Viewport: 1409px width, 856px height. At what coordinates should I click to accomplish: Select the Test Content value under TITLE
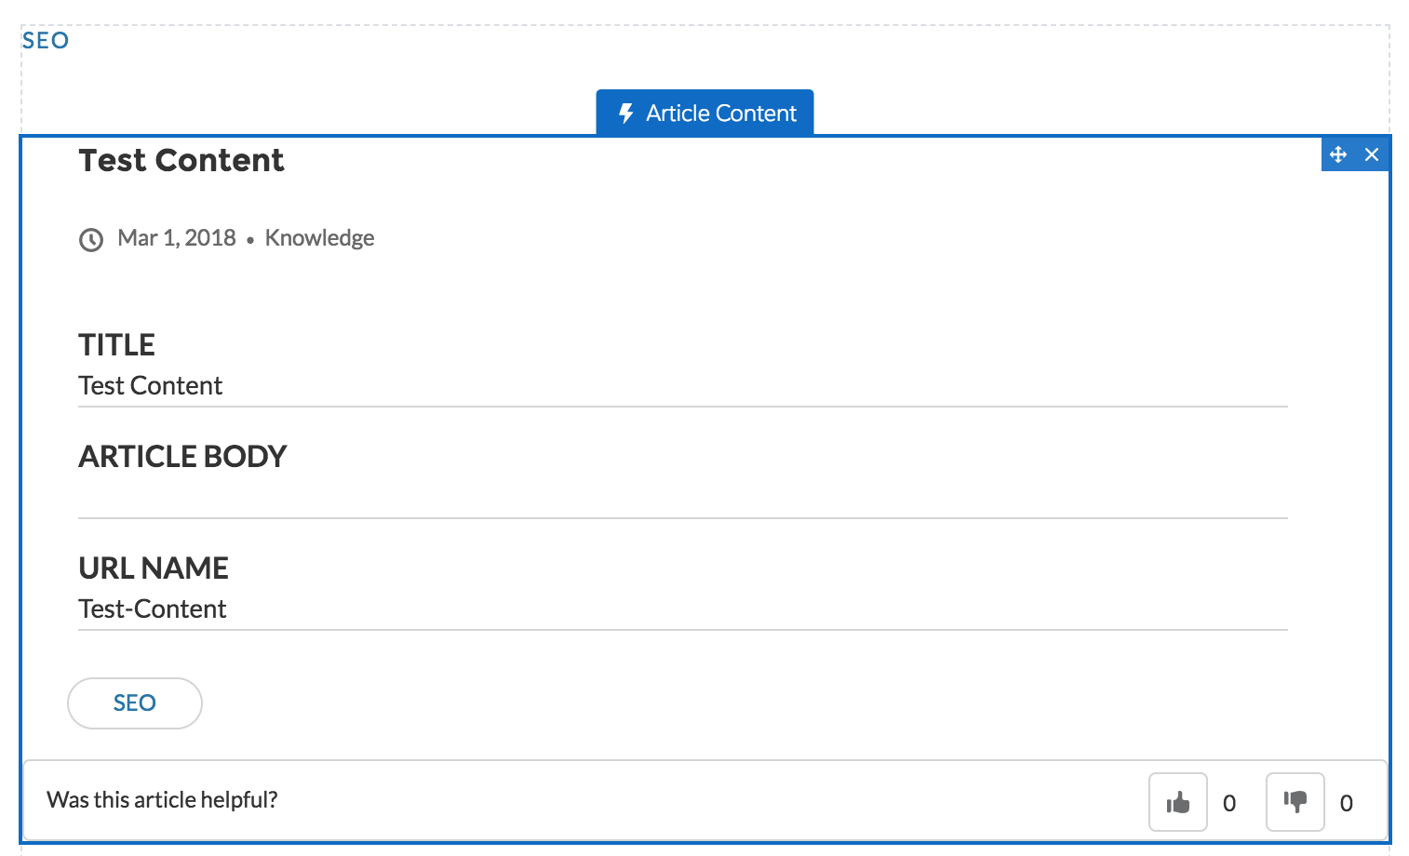(x=151, y=386)
